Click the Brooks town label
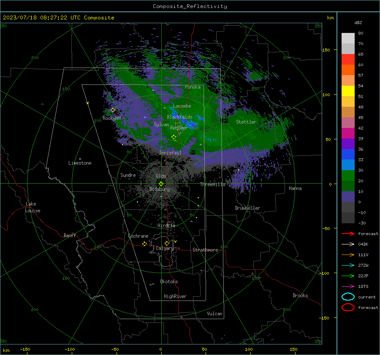 click(300, 295)
